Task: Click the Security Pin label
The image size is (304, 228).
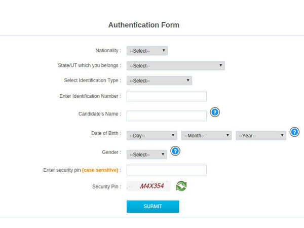Action: [106, 186]
